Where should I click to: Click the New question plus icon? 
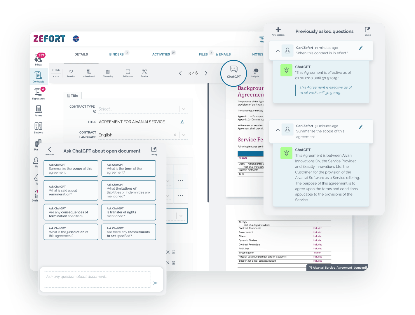[278, 31]
